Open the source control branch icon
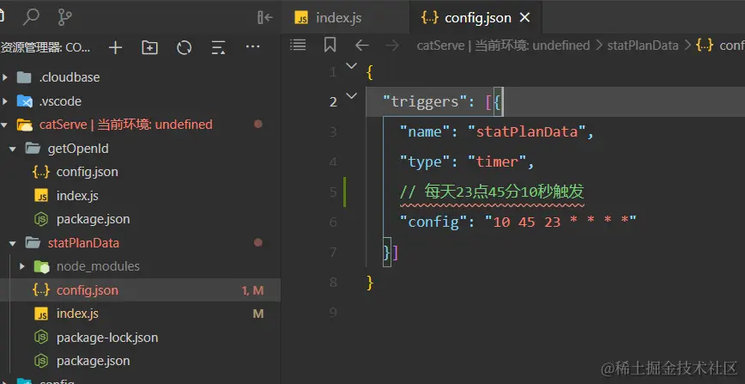 pyautogui.click(x=64, y=17)
